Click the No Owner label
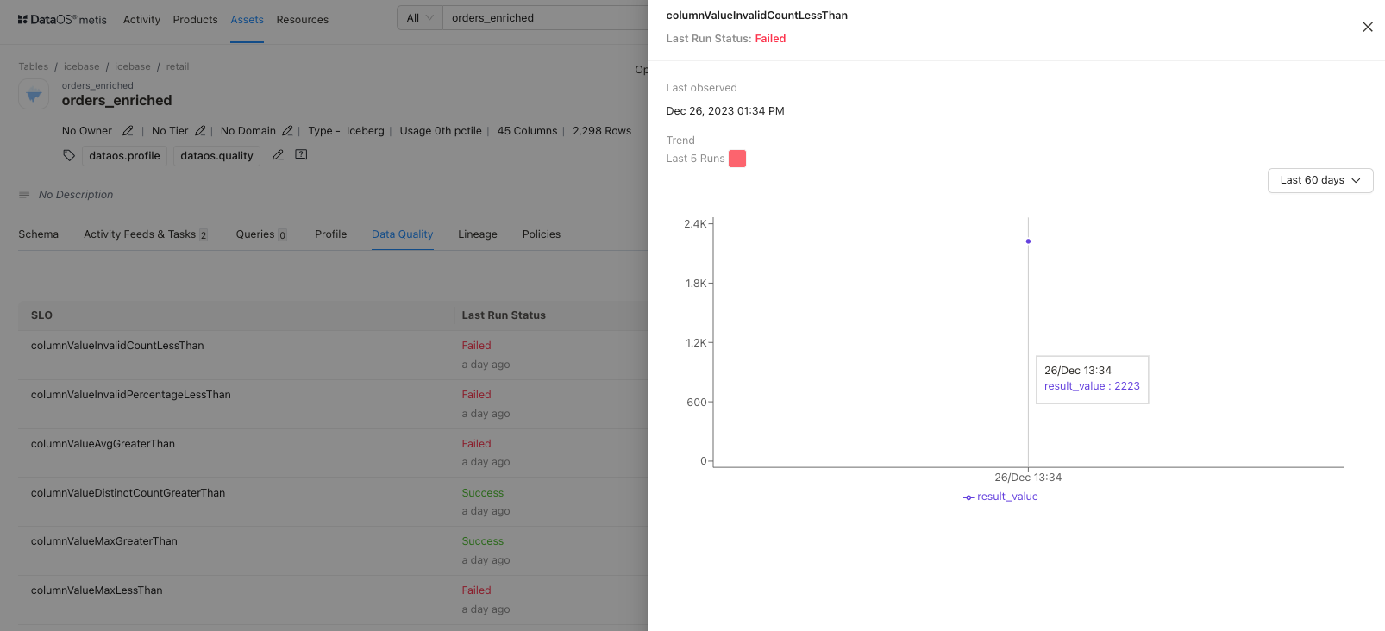 click(x=87, y=131)
